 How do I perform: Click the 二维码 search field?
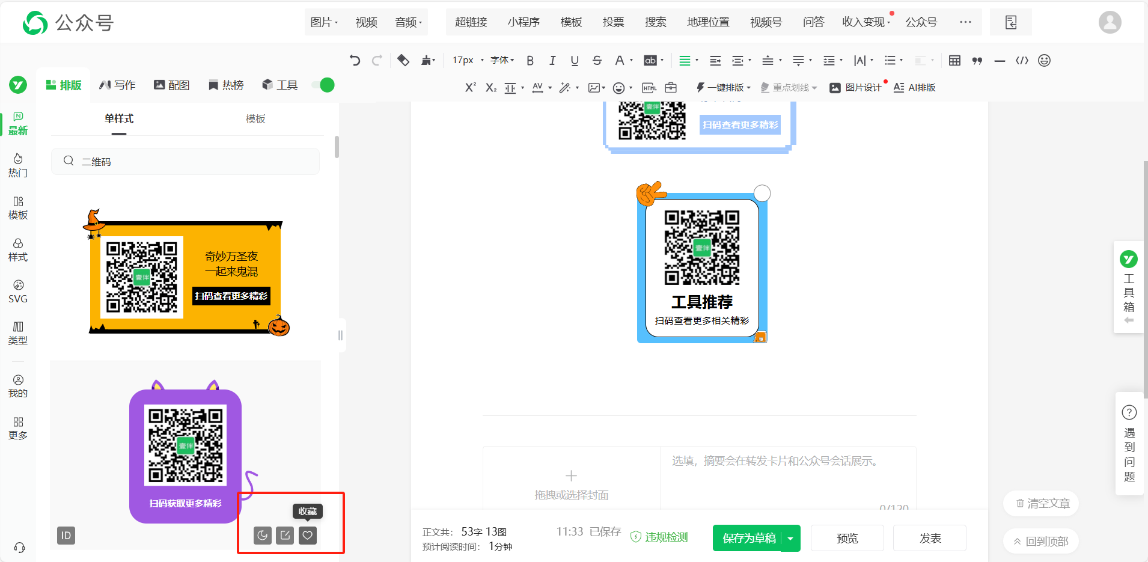[185, 162]
